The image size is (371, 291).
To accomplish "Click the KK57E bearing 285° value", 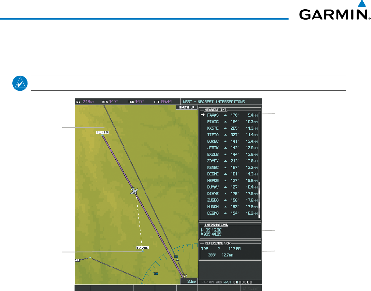I will [x=235, y=128].
